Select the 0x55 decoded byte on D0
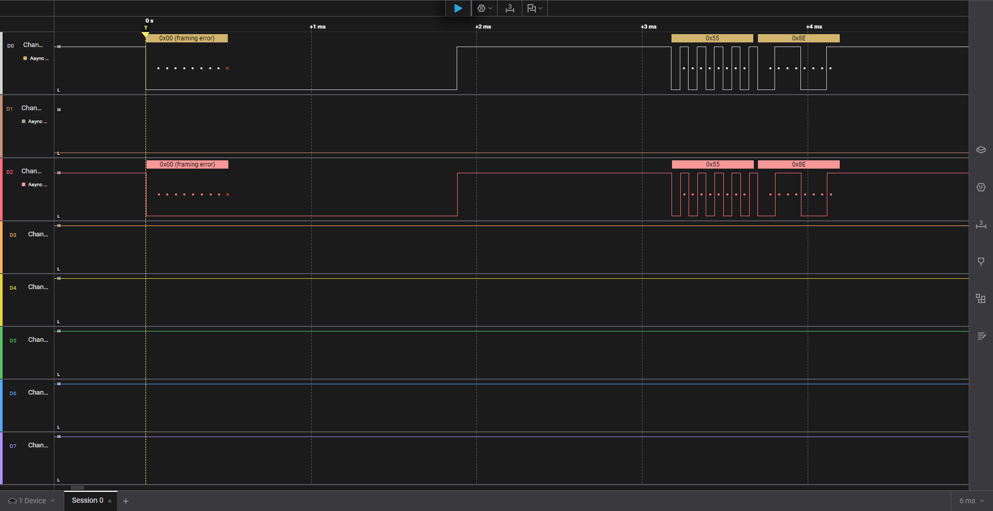Image resolution: width=993 pixels, height=511 pixels. pos(712,38)
